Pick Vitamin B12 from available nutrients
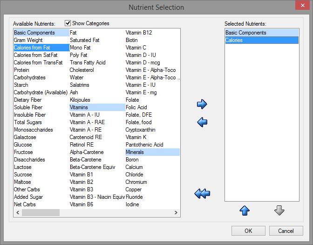This screenshot has height=245, width=313. pos(139,33)
